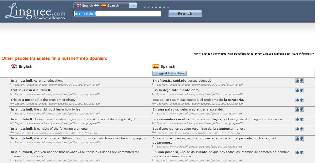Insert the ñ special character
The width and height of the screenshot is (323, 163).
click(168, 7)
